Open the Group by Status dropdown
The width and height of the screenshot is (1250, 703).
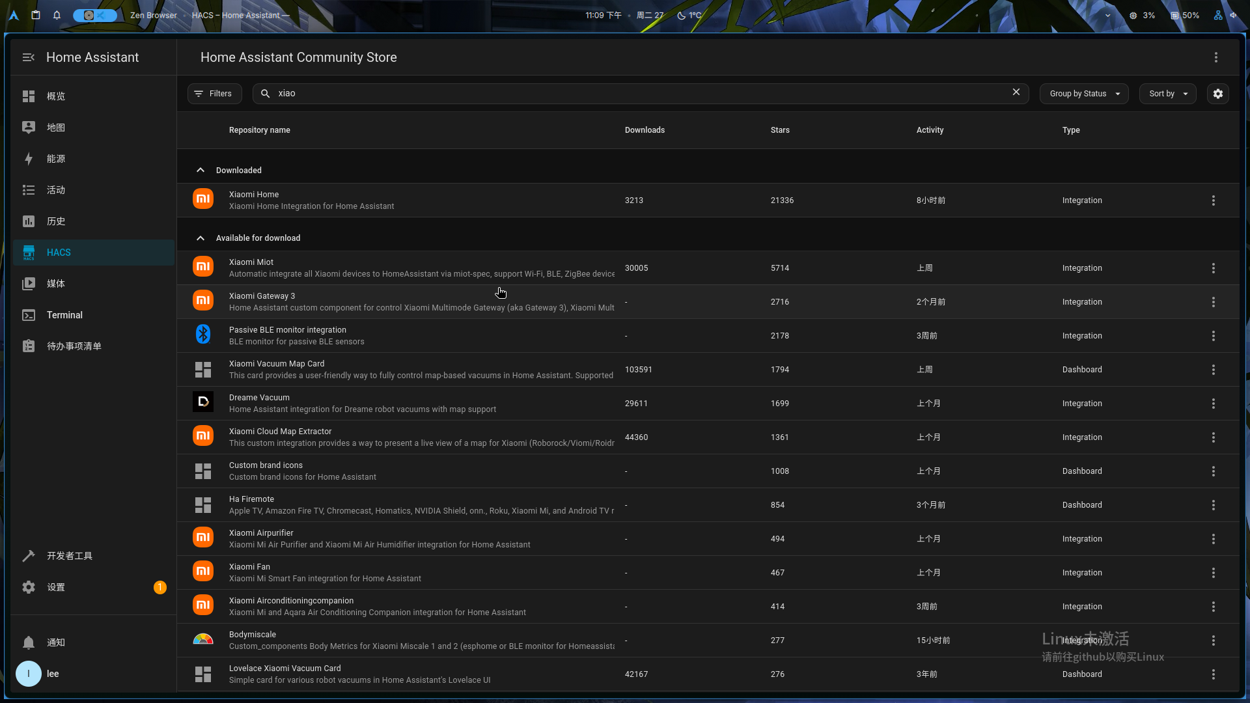click(x=1083, y=94)
